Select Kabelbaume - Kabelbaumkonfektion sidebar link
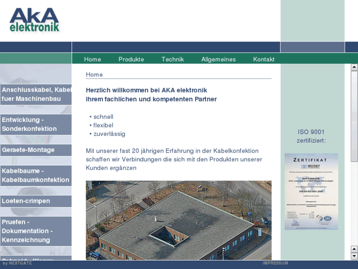358x269 pixels. click(36, 175)
